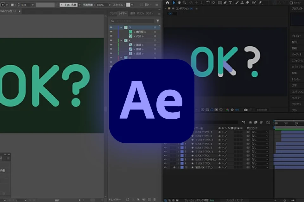This screenshot has width=304, height=202.
Task: Open the composition panel menu icon
Action: [x=197, y=9]
